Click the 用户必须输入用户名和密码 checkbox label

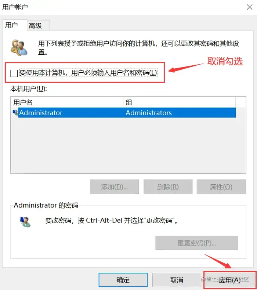click(88, 73)
